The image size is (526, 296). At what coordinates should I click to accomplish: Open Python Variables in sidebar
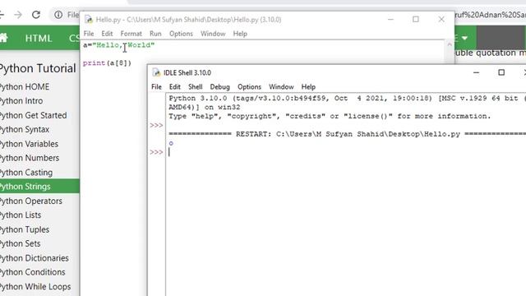30,144
